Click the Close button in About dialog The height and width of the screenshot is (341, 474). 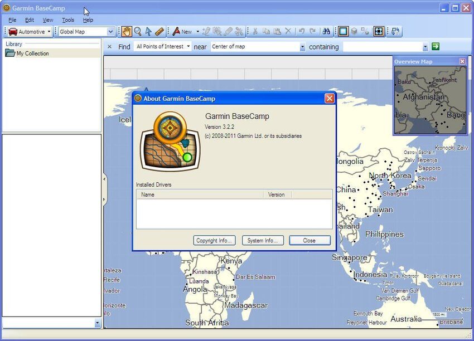point(309,240)
